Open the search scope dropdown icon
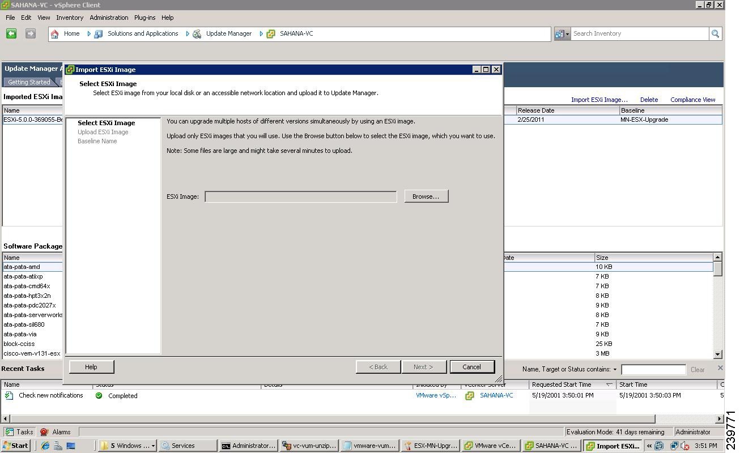The width and height of the screenshot is (740, 453). (x=562, y=34)
